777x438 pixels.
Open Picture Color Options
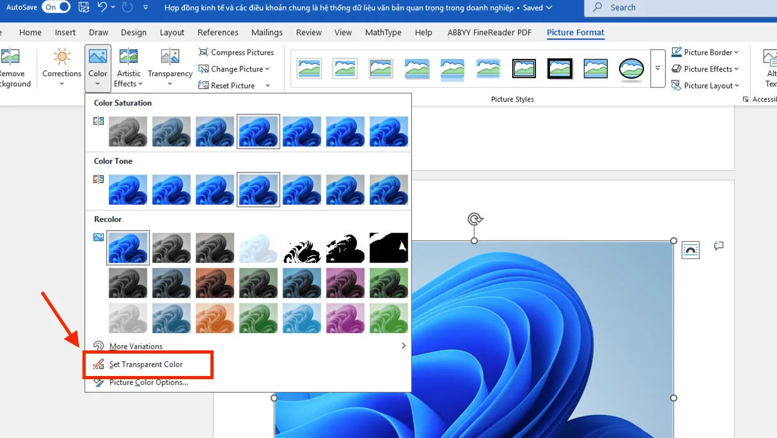click(x=148, y=382)
